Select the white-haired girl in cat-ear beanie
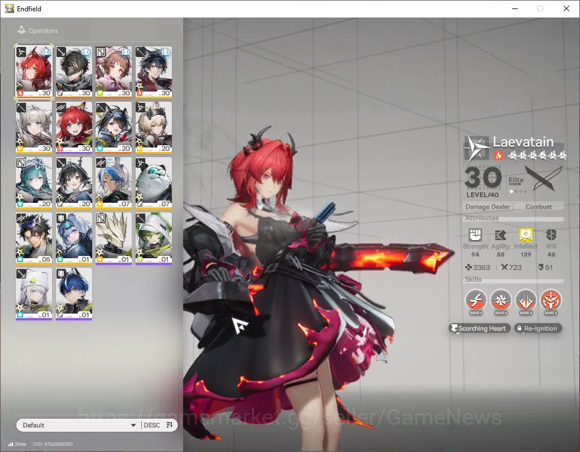580x452 pixels. (x=34, y=294)
